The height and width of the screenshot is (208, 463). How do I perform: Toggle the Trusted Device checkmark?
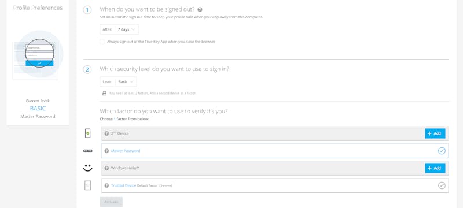point(442,185)
